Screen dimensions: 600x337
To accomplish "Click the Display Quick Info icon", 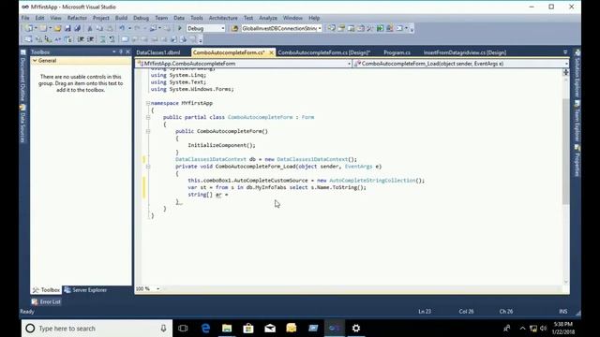I will pos(48,39).
